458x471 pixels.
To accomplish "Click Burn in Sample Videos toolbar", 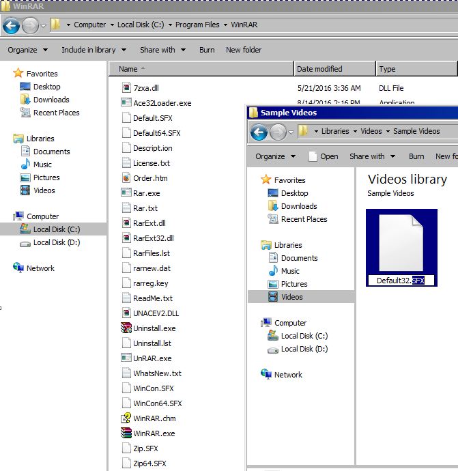I will [416, 156].
